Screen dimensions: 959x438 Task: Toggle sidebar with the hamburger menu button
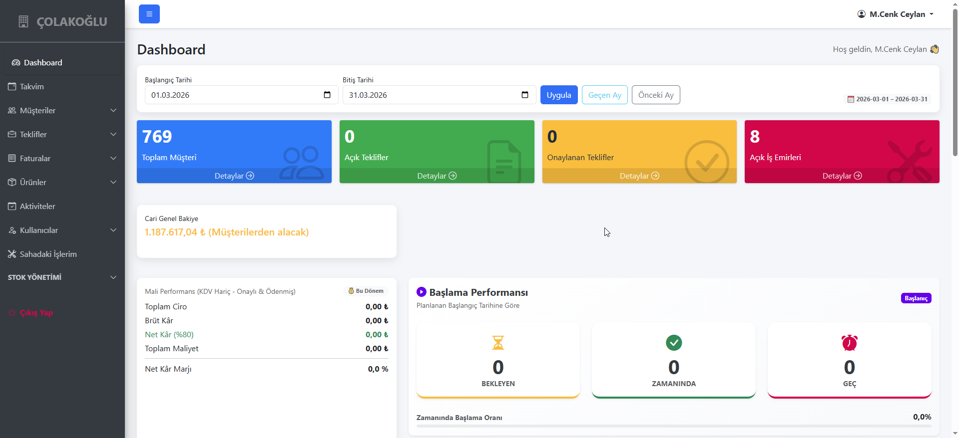point(149,14)
